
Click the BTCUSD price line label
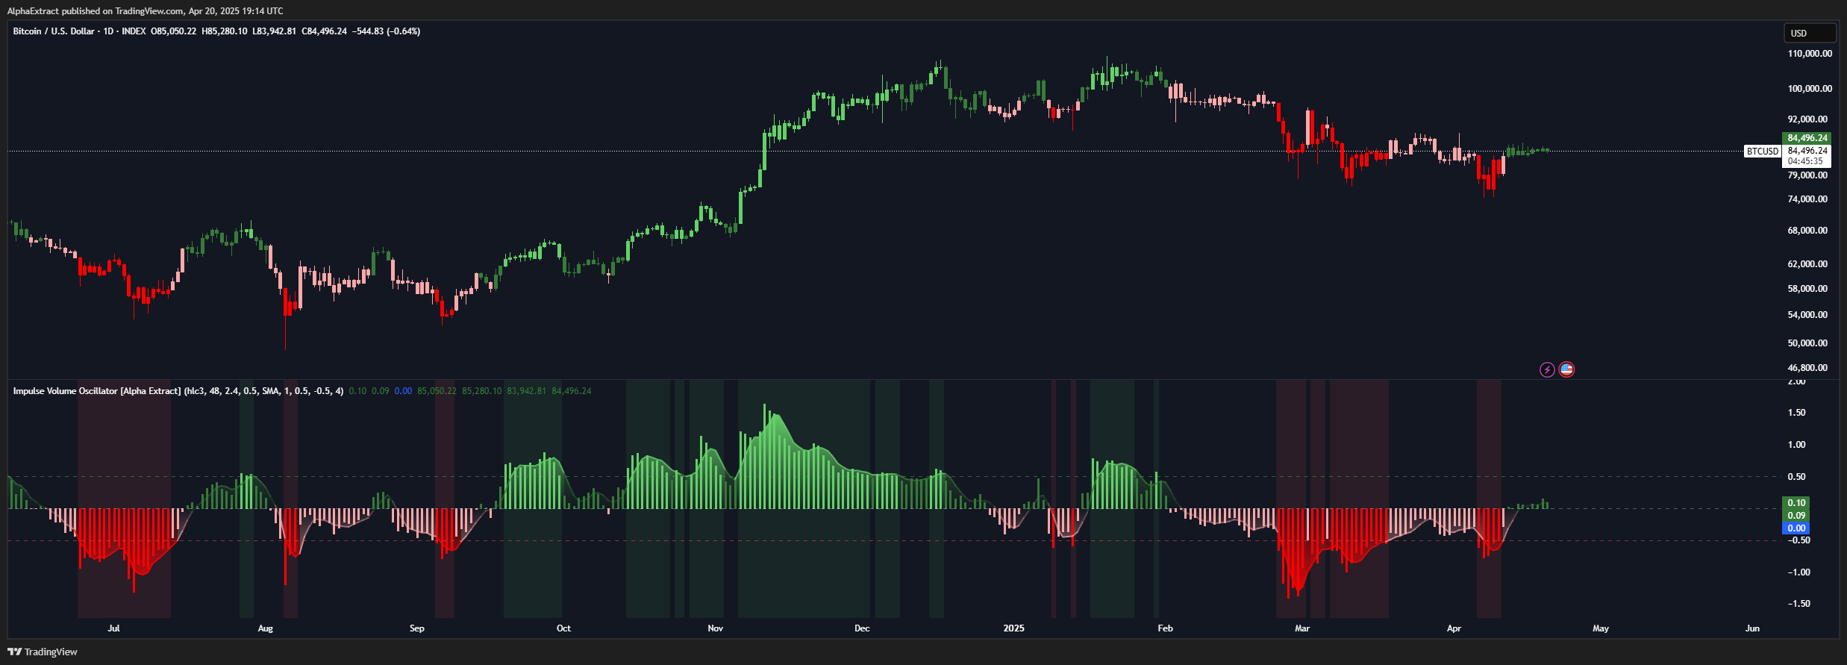coord(1763,152)
